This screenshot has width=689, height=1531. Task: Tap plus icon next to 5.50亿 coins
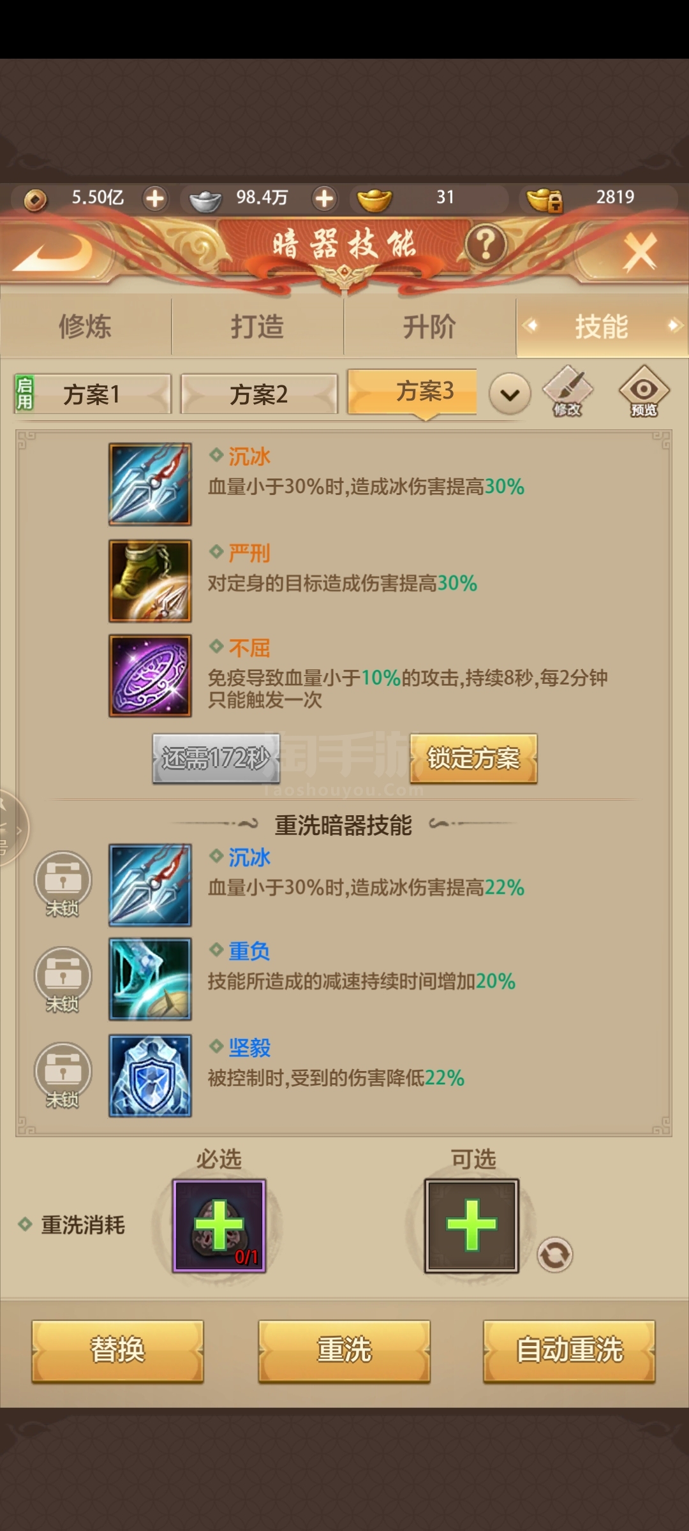pos(155,198)
